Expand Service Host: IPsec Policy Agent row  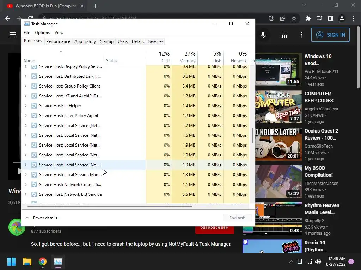(x=25, y=116)
